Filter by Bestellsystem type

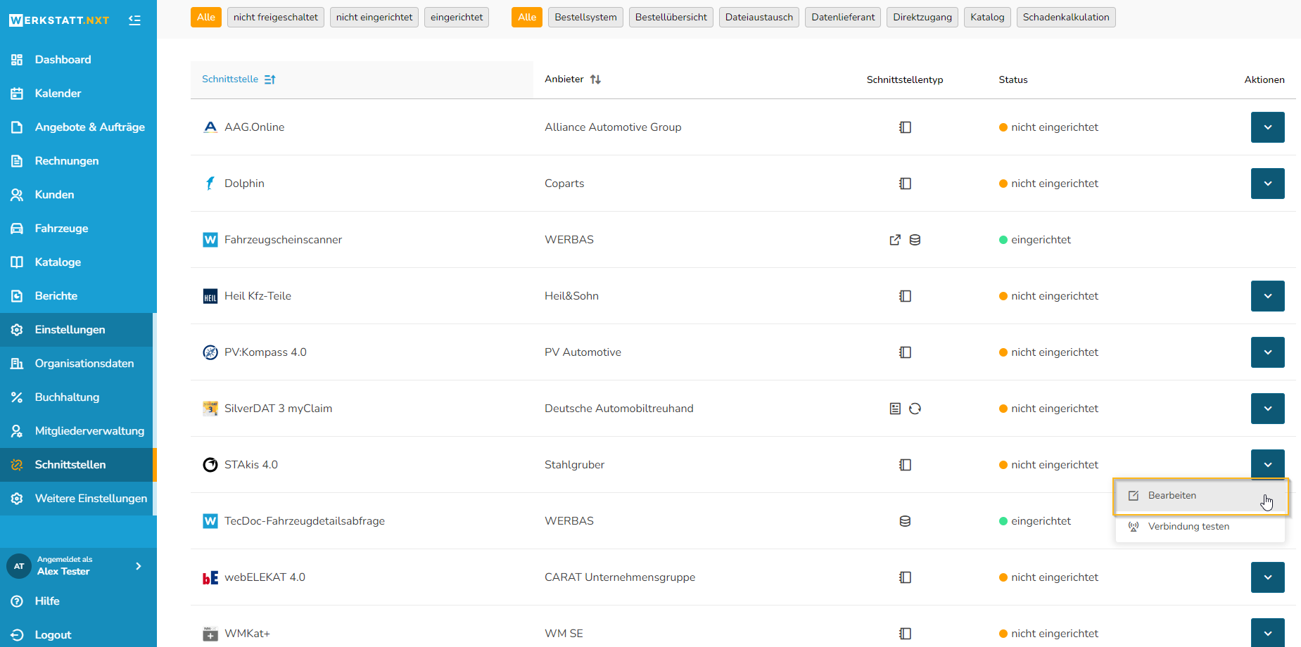pos(585,18)
